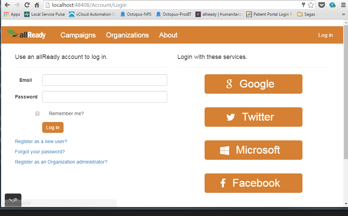The width and height of the screenshot is (348, 216).
Task: Log in with the Google button
Action: (254, 84)
